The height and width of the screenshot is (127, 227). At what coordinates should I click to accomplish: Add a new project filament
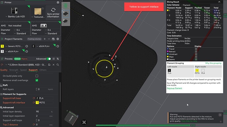45,39
